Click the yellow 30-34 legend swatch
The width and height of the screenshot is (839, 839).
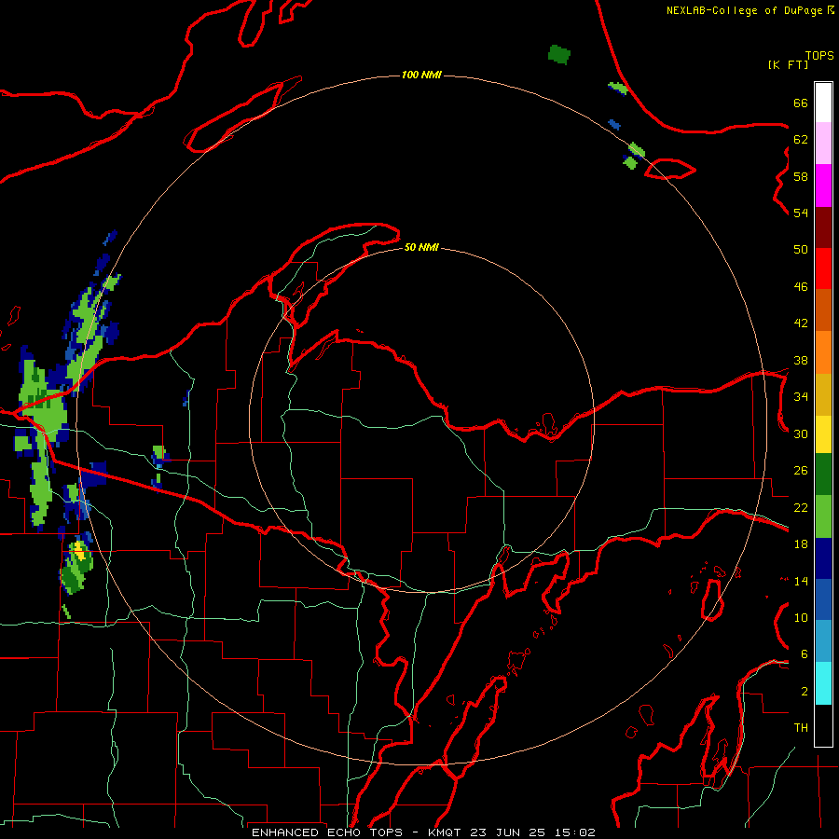(823, 434)
